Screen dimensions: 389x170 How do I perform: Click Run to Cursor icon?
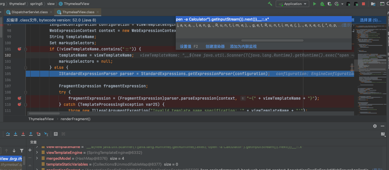(46, 134)
